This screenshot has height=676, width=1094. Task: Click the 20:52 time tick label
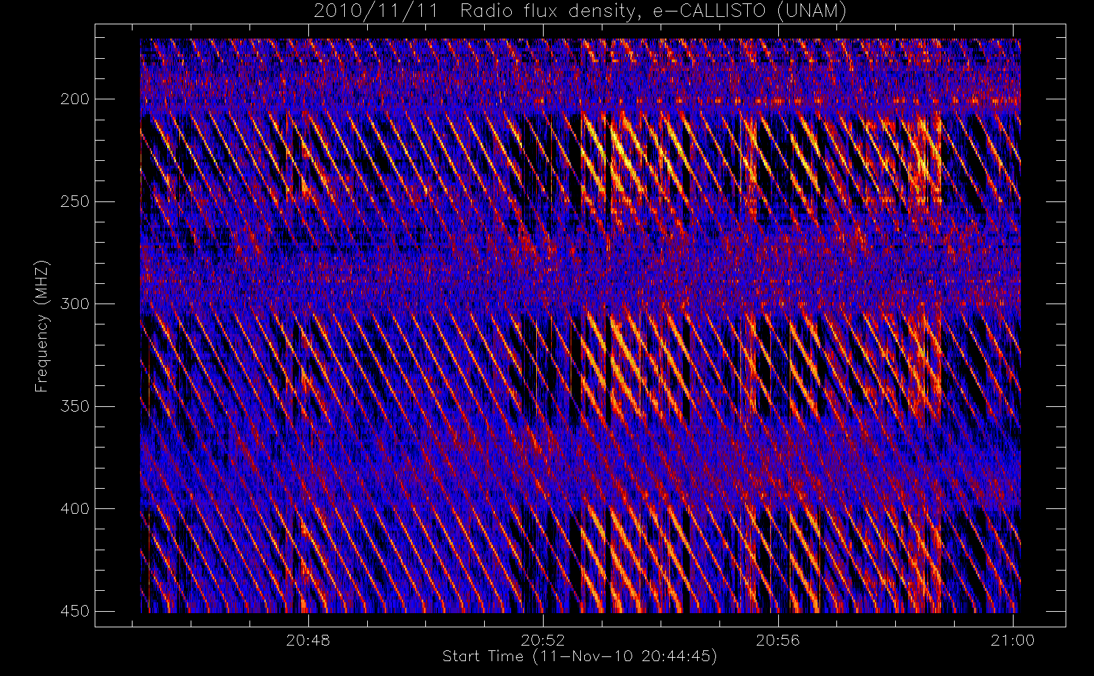pos(543,640)
